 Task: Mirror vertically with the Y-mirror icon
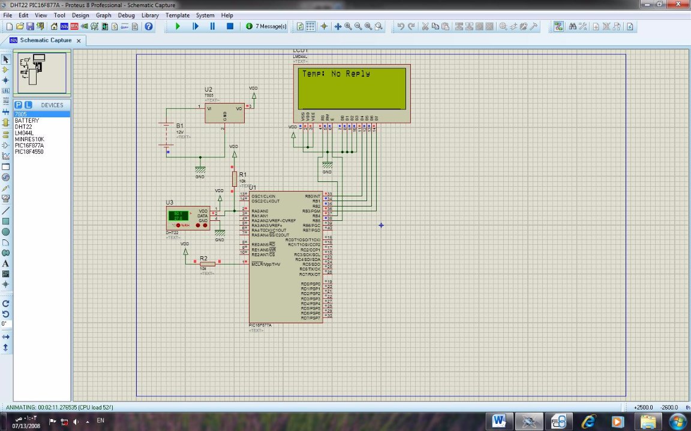(6, 347)
